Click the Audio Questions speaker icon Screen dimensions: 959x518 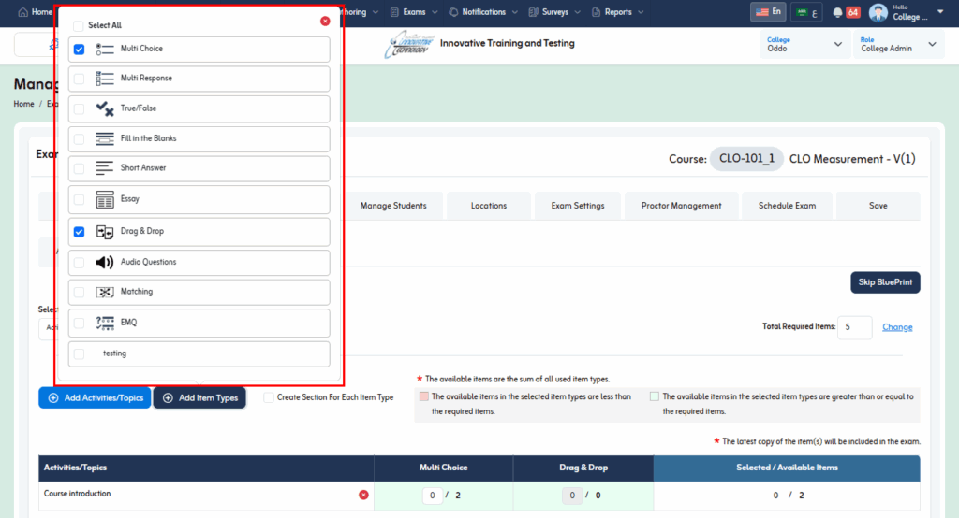105,262
